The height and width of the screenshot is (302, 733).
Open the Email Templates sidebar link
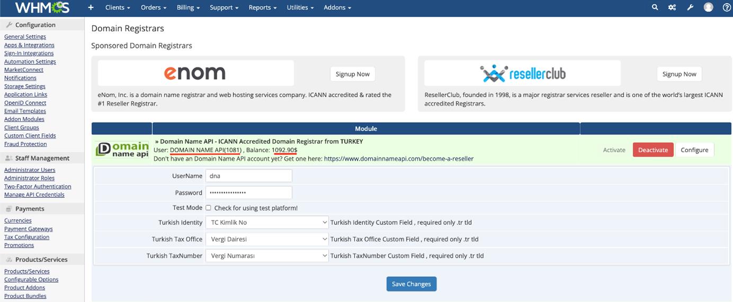coord(25,111)
